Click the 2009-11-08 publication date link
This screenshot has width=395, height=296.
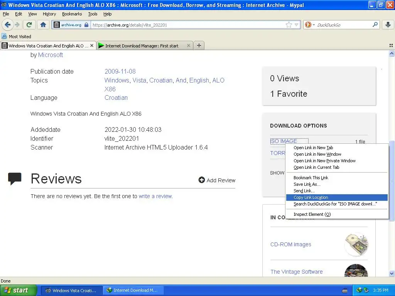click(x=120, y=71)
